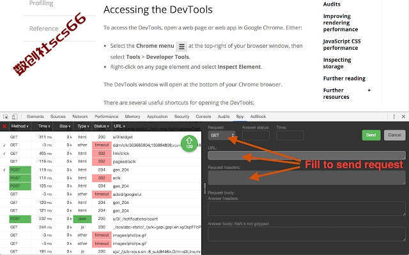
Task: Click the red clear requests X icon
Action: (4, 126)
